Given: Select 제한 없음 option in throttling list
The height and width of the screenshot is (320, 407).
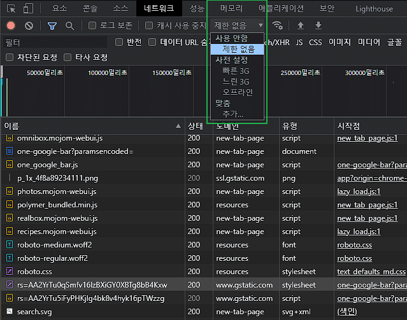Looking at the screenshot, I should pos(237,49).
